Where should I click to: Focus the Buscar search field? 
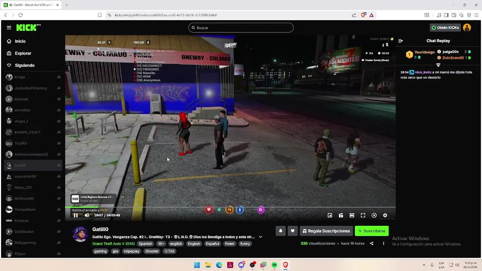(x=241, y=27)
